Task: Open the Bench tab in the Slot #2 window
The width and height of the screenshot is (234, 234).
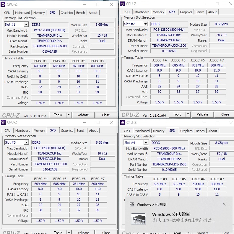Action: point(200,12)
